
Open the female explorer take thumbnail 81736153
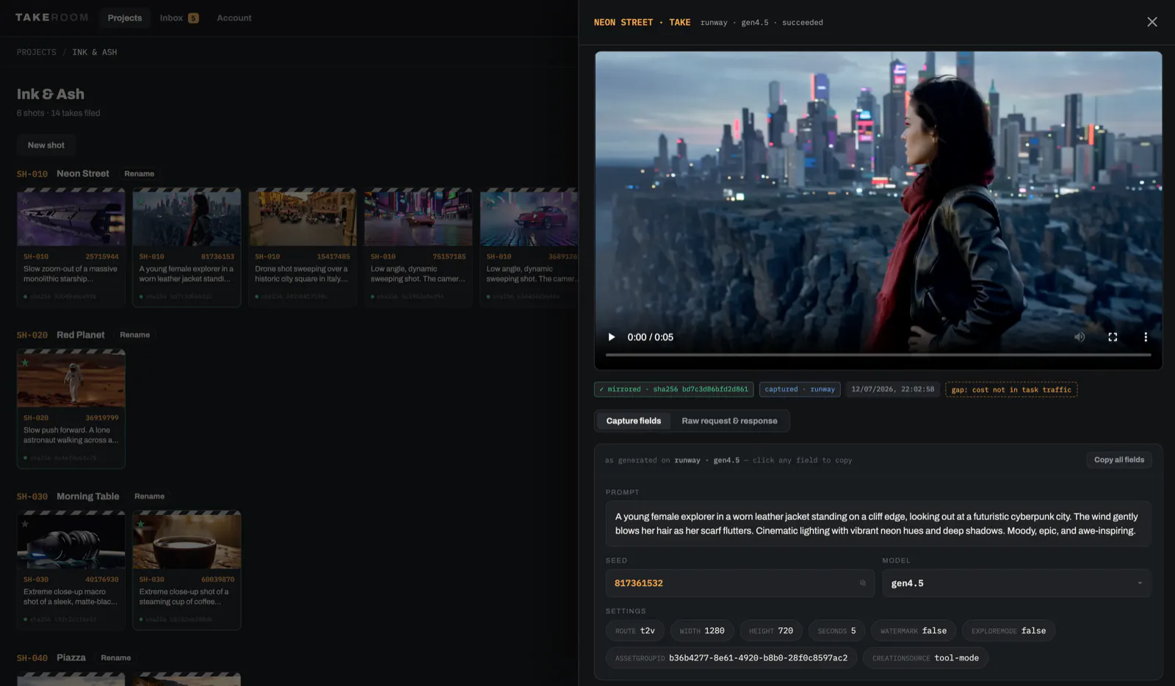click(187, 218)
